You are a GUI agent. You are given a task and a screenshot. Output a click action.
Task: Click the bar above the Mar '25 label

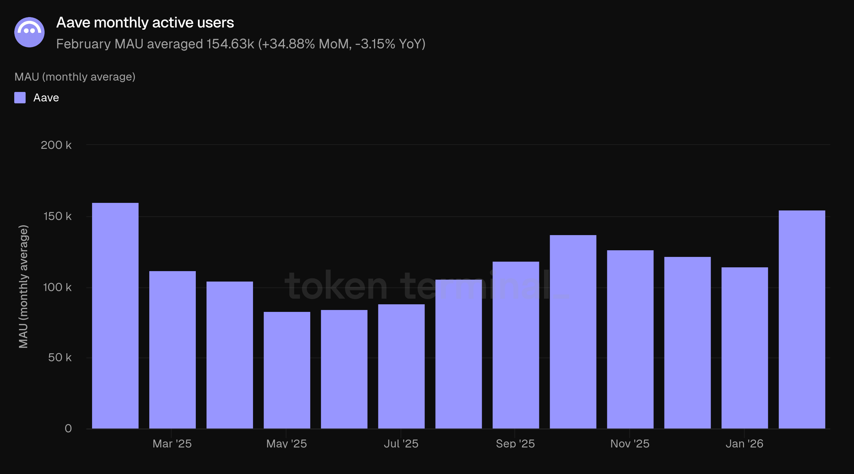(172, 349)
